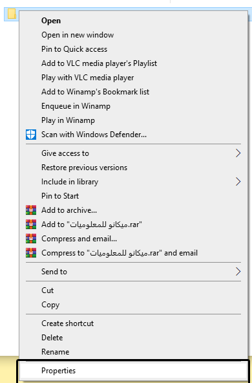Choose Add to Arabic-named .rar entry
Image resolution: width=252 pixels, height=383 pixels.
tap(134, 224)
